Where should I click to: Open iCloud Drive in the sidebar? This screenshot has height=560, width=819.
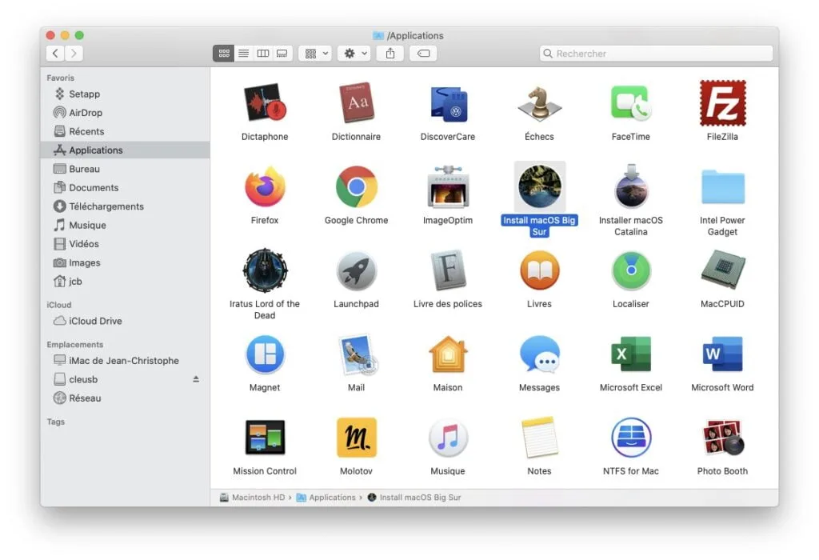pyautogui.click(x=126, y=322)
